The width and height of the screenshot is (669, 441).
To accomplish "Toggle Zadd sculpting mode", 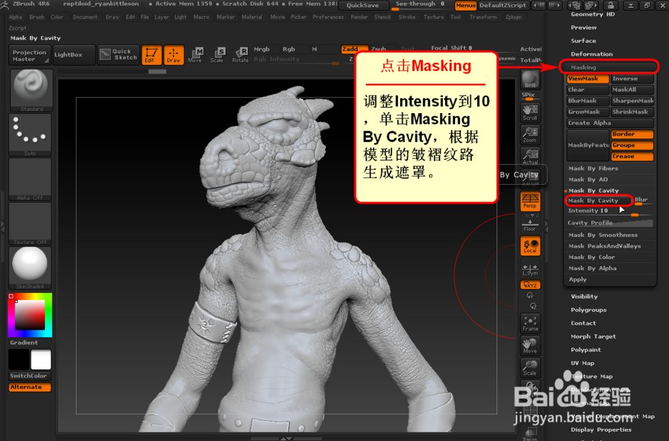I will pos(354,49).
